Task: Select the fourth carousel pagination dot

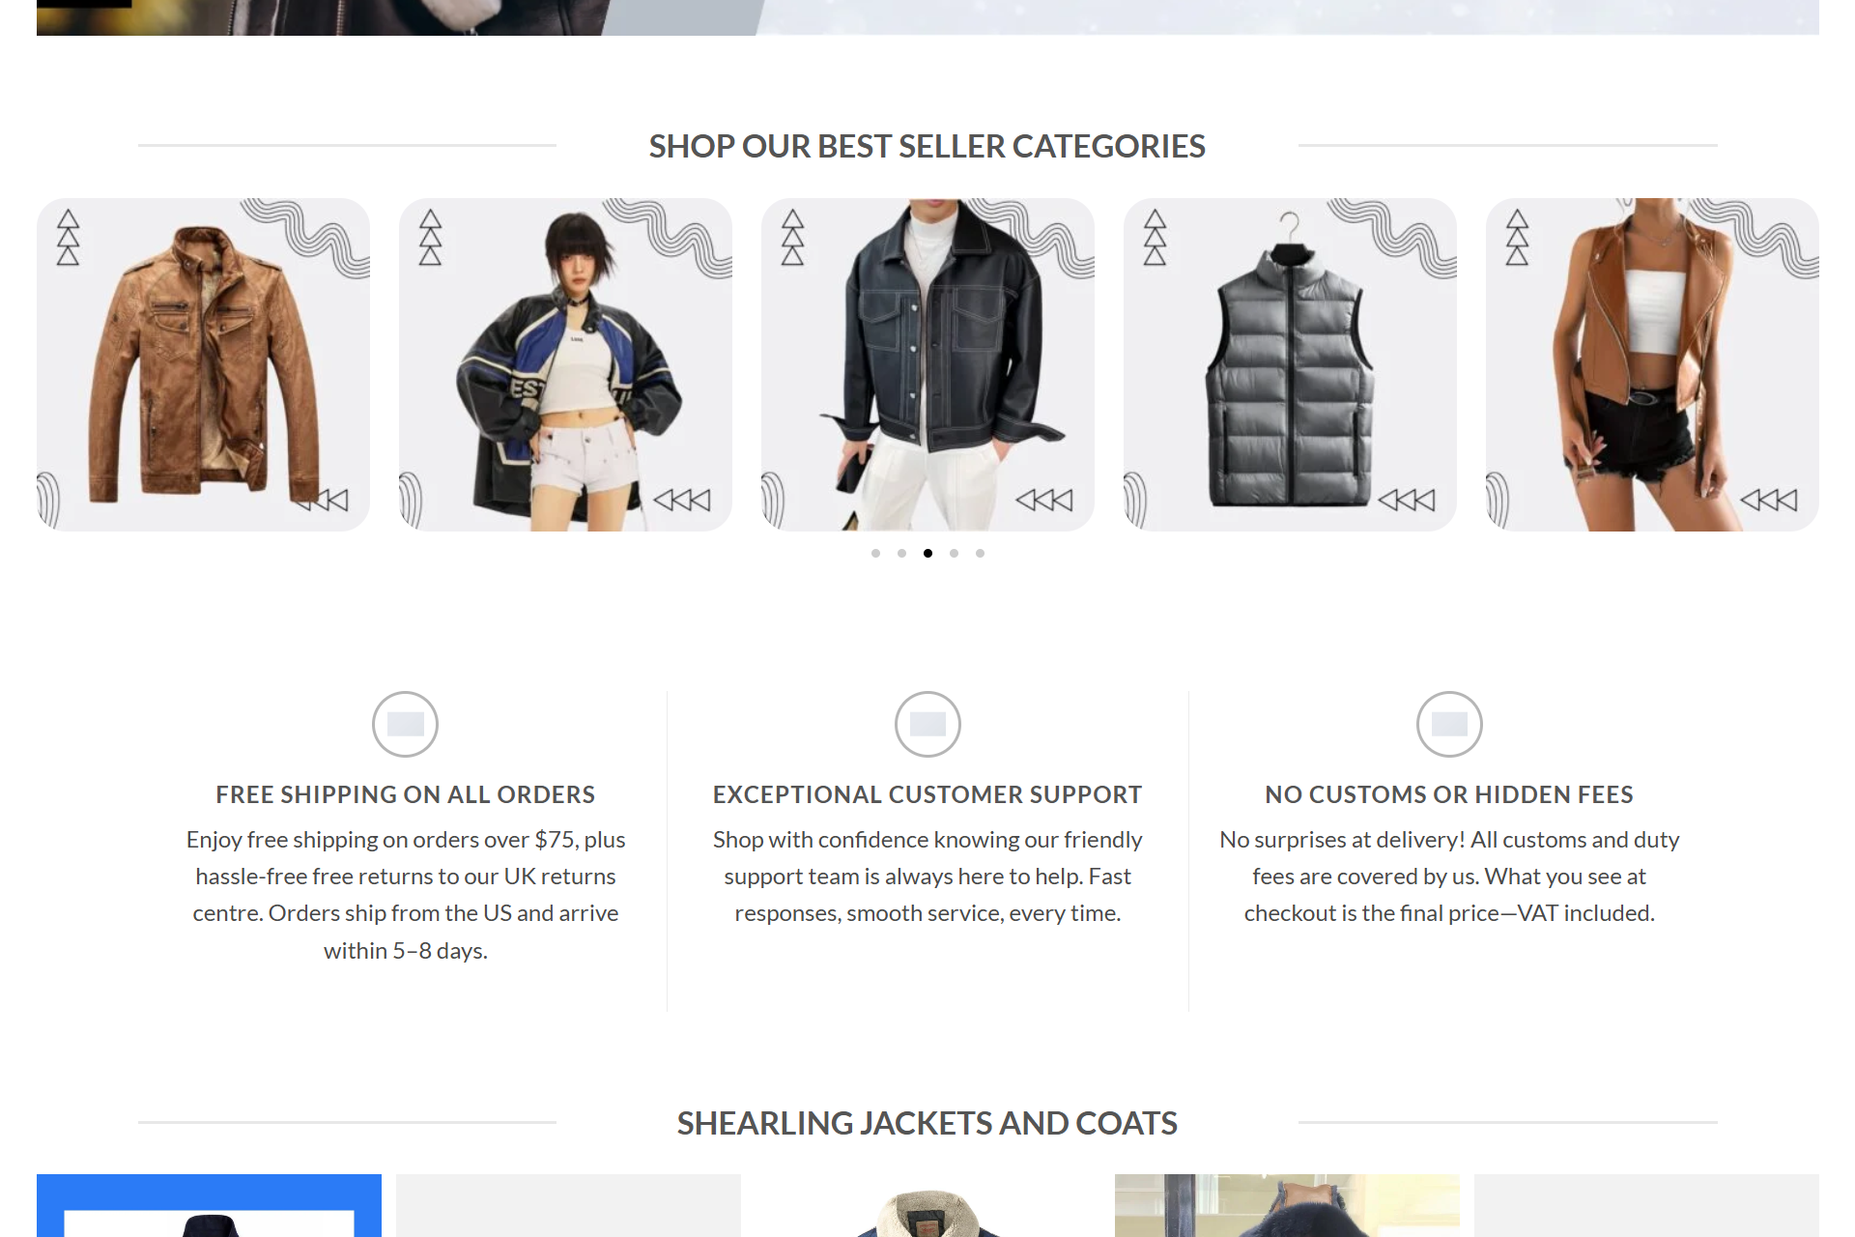Action: [954, 553]
